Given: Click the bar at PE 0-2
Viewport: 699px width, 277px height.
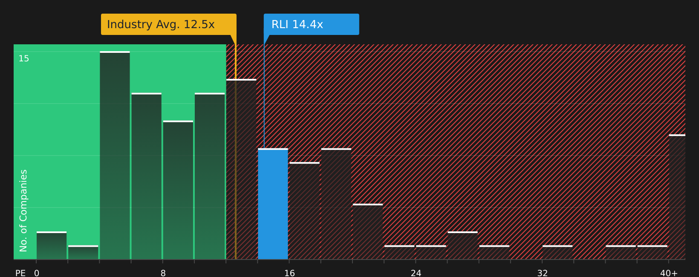Looking at the screenshot, I should (52, 245).
